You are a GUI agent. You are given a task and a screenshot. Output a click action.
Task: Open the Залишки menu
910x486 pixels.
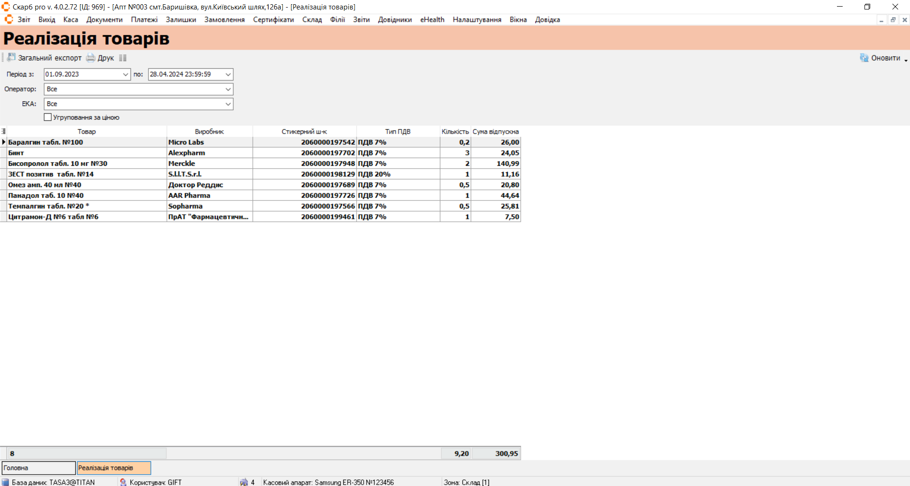coord(181,19)
